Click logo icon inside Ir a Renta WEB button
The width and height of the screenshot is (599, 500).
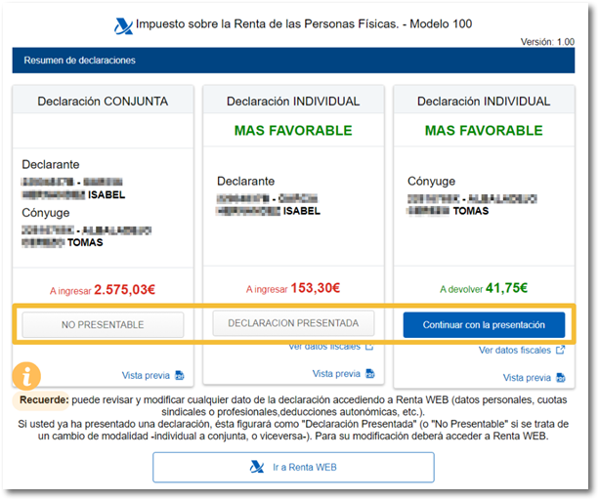[257, 468]
